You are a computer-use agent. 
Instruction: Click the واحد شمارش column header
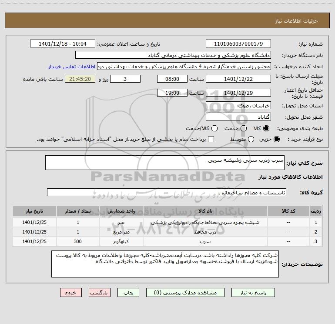(x=121, y=211)
